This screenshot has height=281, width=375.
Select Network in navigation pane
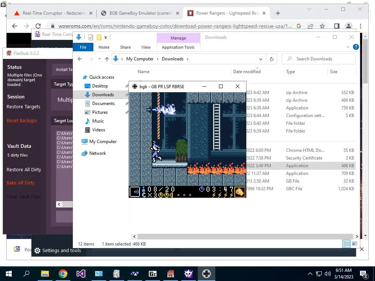pyautogui.click(x=97, y=153)
